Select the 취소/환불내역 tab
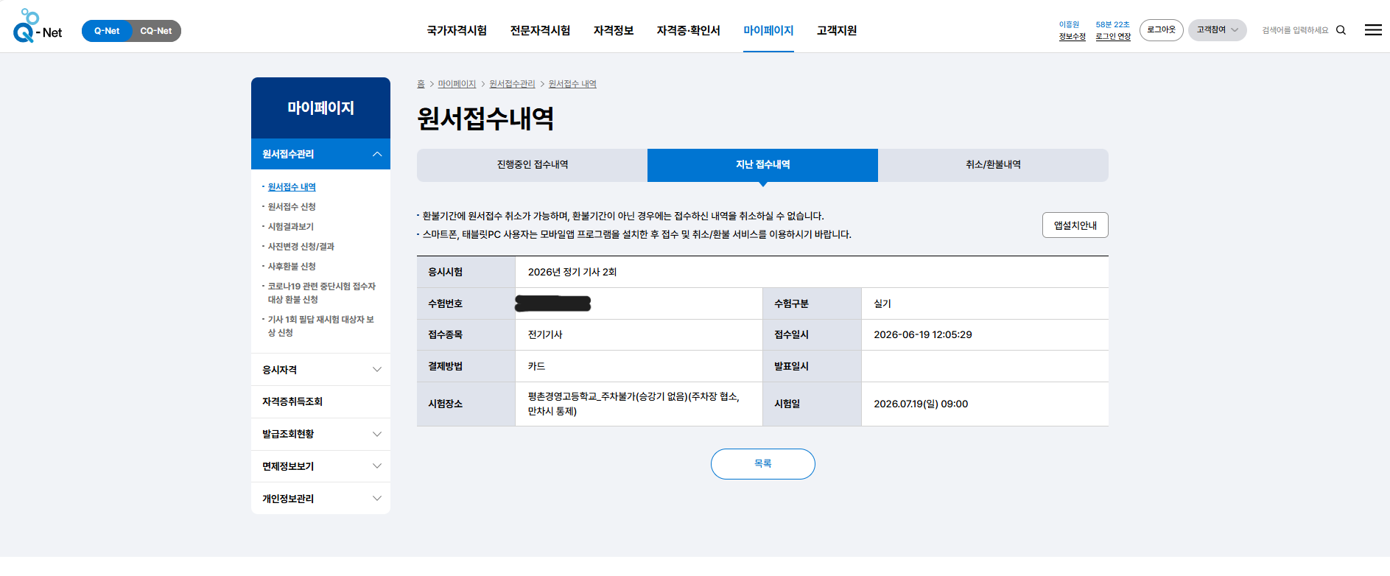This screenshot has width=1390, height=576. (993, 165)
